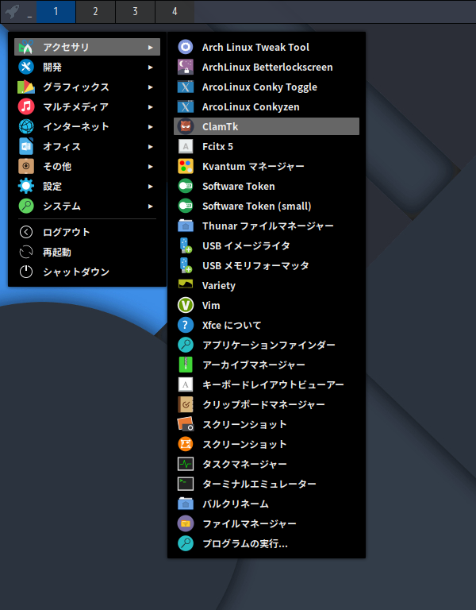The width and height of the screenshot is (476, 610).
Task: Click the ClamTk antivirus icon
Action: (186, 126)
